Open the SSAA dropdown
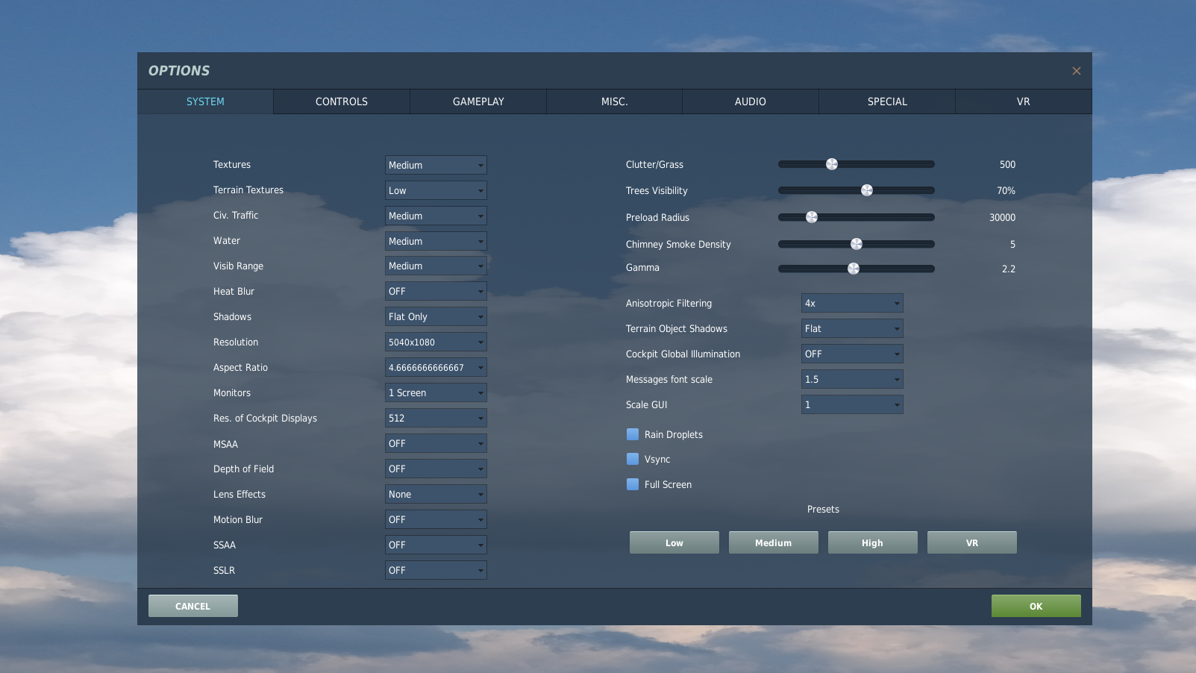 [x=436, y=545]
